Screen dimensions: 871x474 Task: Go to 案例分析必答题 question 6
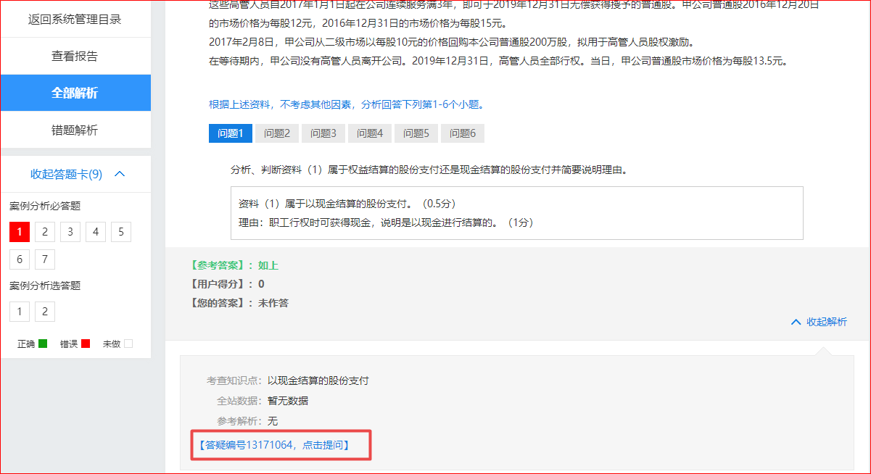(20, 259)
